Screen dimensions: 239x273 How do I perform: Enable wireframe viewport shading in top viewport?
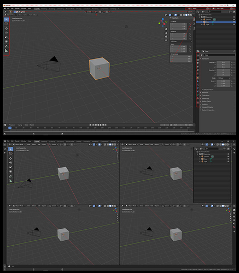click(184, 15)
